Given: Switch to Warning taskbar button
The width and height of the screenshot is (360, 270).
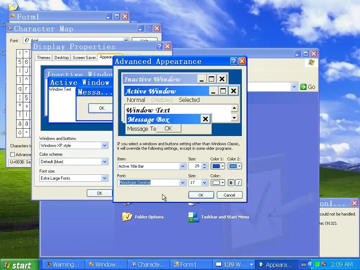Looking at the screenshot, I should [x=63, y=265].
